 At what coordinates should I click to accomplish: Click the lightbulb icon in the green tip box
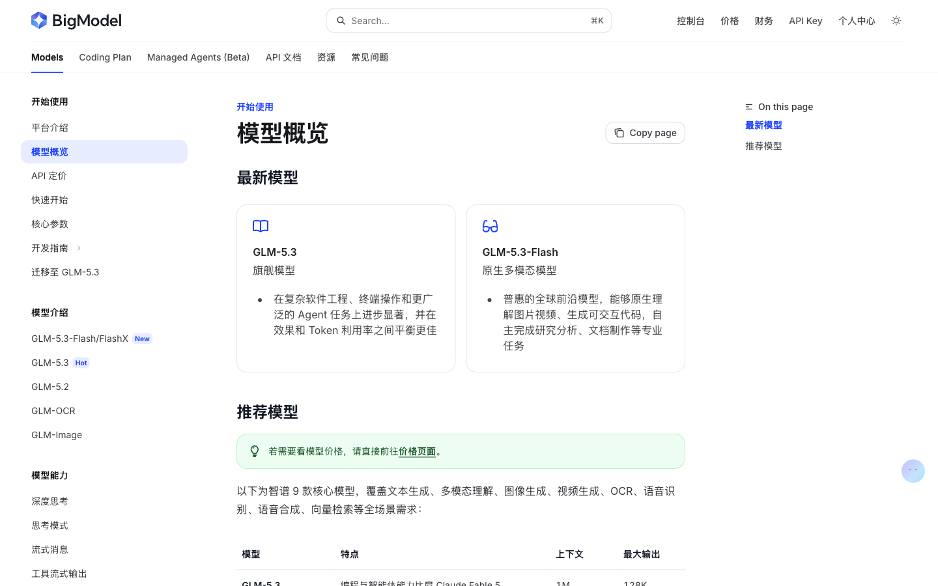pyautogui.click(x=255, y=451)
